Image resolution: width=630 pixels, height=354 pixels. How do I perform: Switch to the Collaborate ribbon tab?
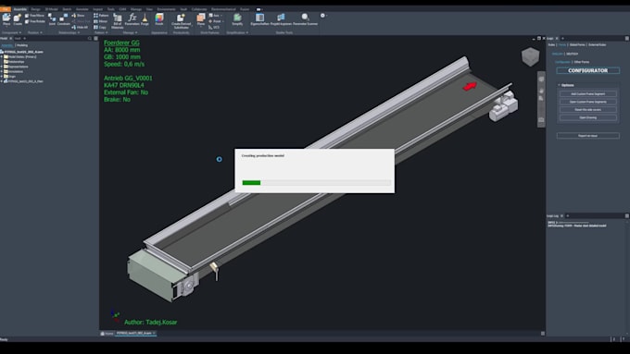(199, 9)
